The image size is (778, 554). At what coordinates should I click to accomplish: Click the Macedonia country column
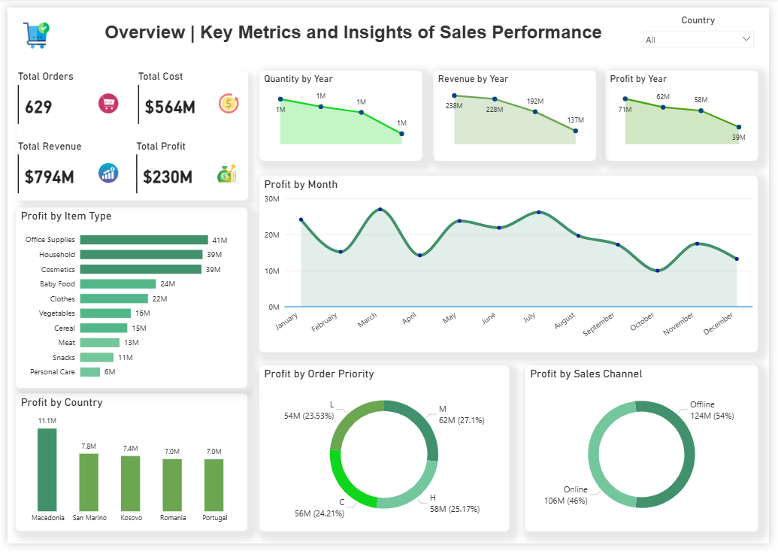pos(47,470)
